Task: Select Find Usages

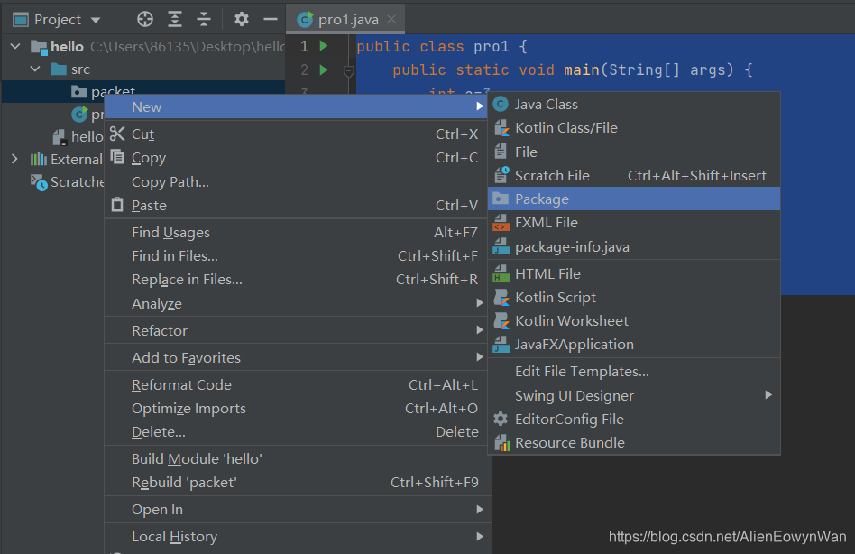Action: click(298, 232)
